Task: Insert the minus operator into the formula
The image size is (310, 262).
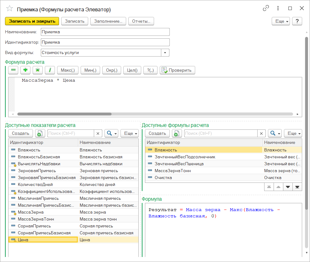Action: coord(13,70)
